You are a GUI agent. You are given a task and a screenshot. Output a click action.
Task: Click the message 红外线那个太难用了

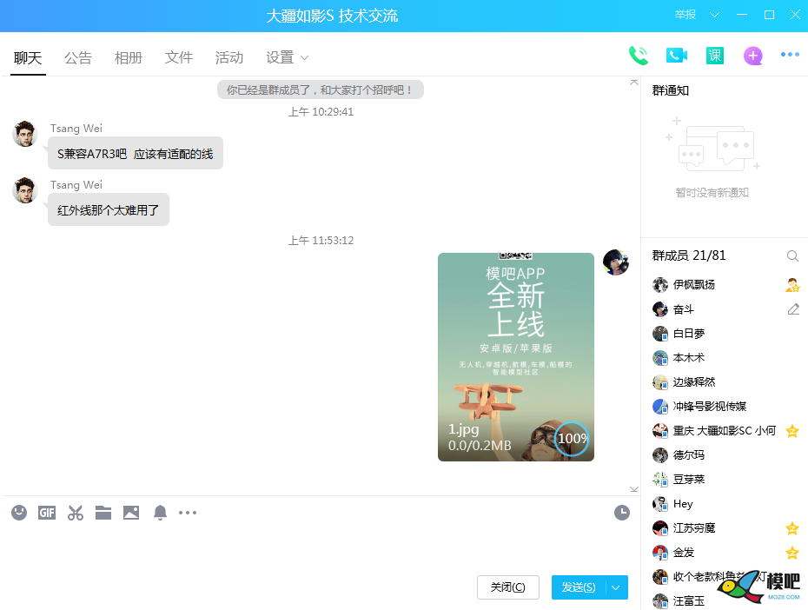pyautogui.click(x=109, y=209)
